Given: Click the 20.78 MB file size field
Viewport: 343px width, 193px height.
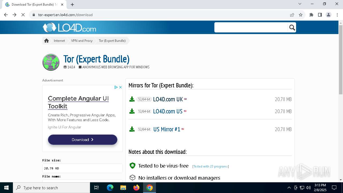Looking at the screenshot, I should (x=82, y=168).
